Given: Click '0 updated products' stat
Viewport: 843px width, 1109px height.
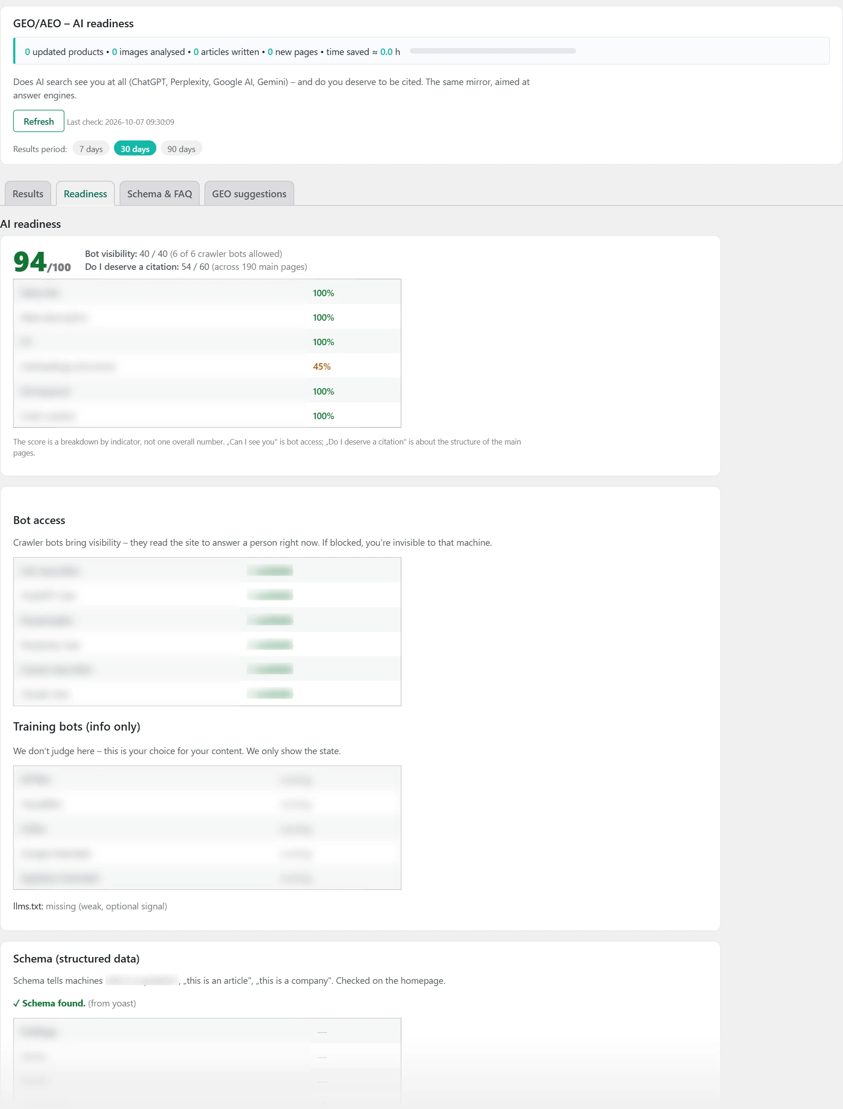Looking at the screenshot, I should (64, 52).
